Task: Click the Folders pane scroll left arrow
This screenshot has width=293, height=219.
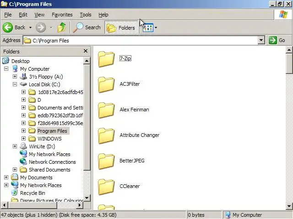Action: [x=4, y=205]
